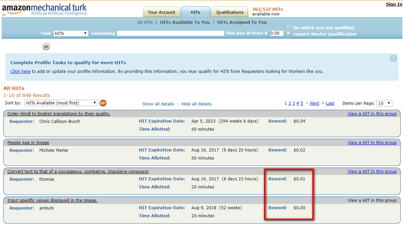The height and width of the screenshot is (225, 403).
Task: Open the Hindi to English translations HIT title
Action: pyautogui.click(x=59, y=114)
